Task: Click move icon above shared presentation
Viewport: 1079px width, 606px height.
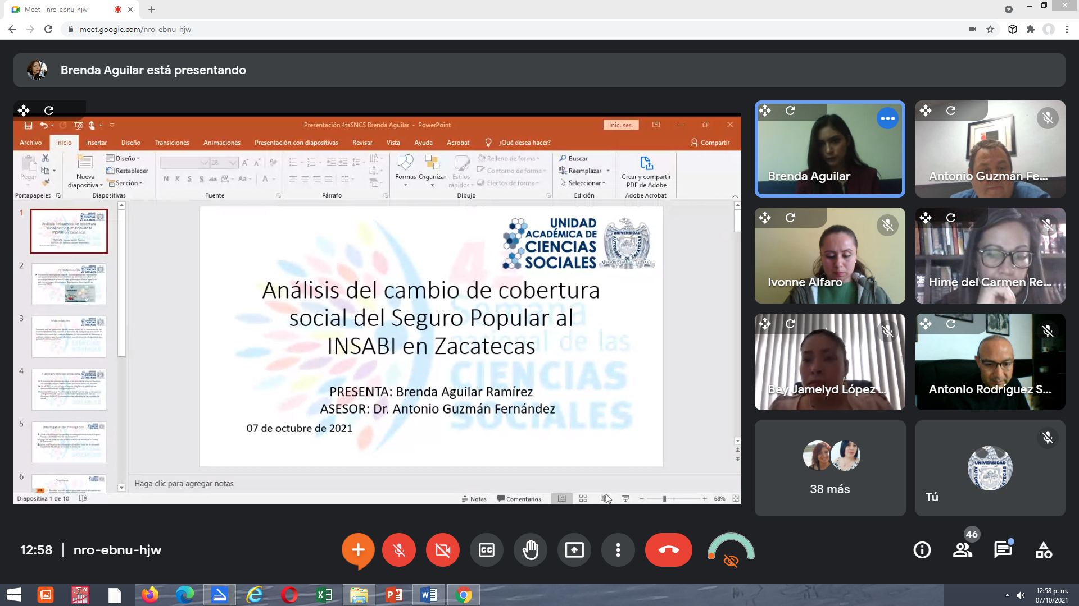Action: point(24,111)
